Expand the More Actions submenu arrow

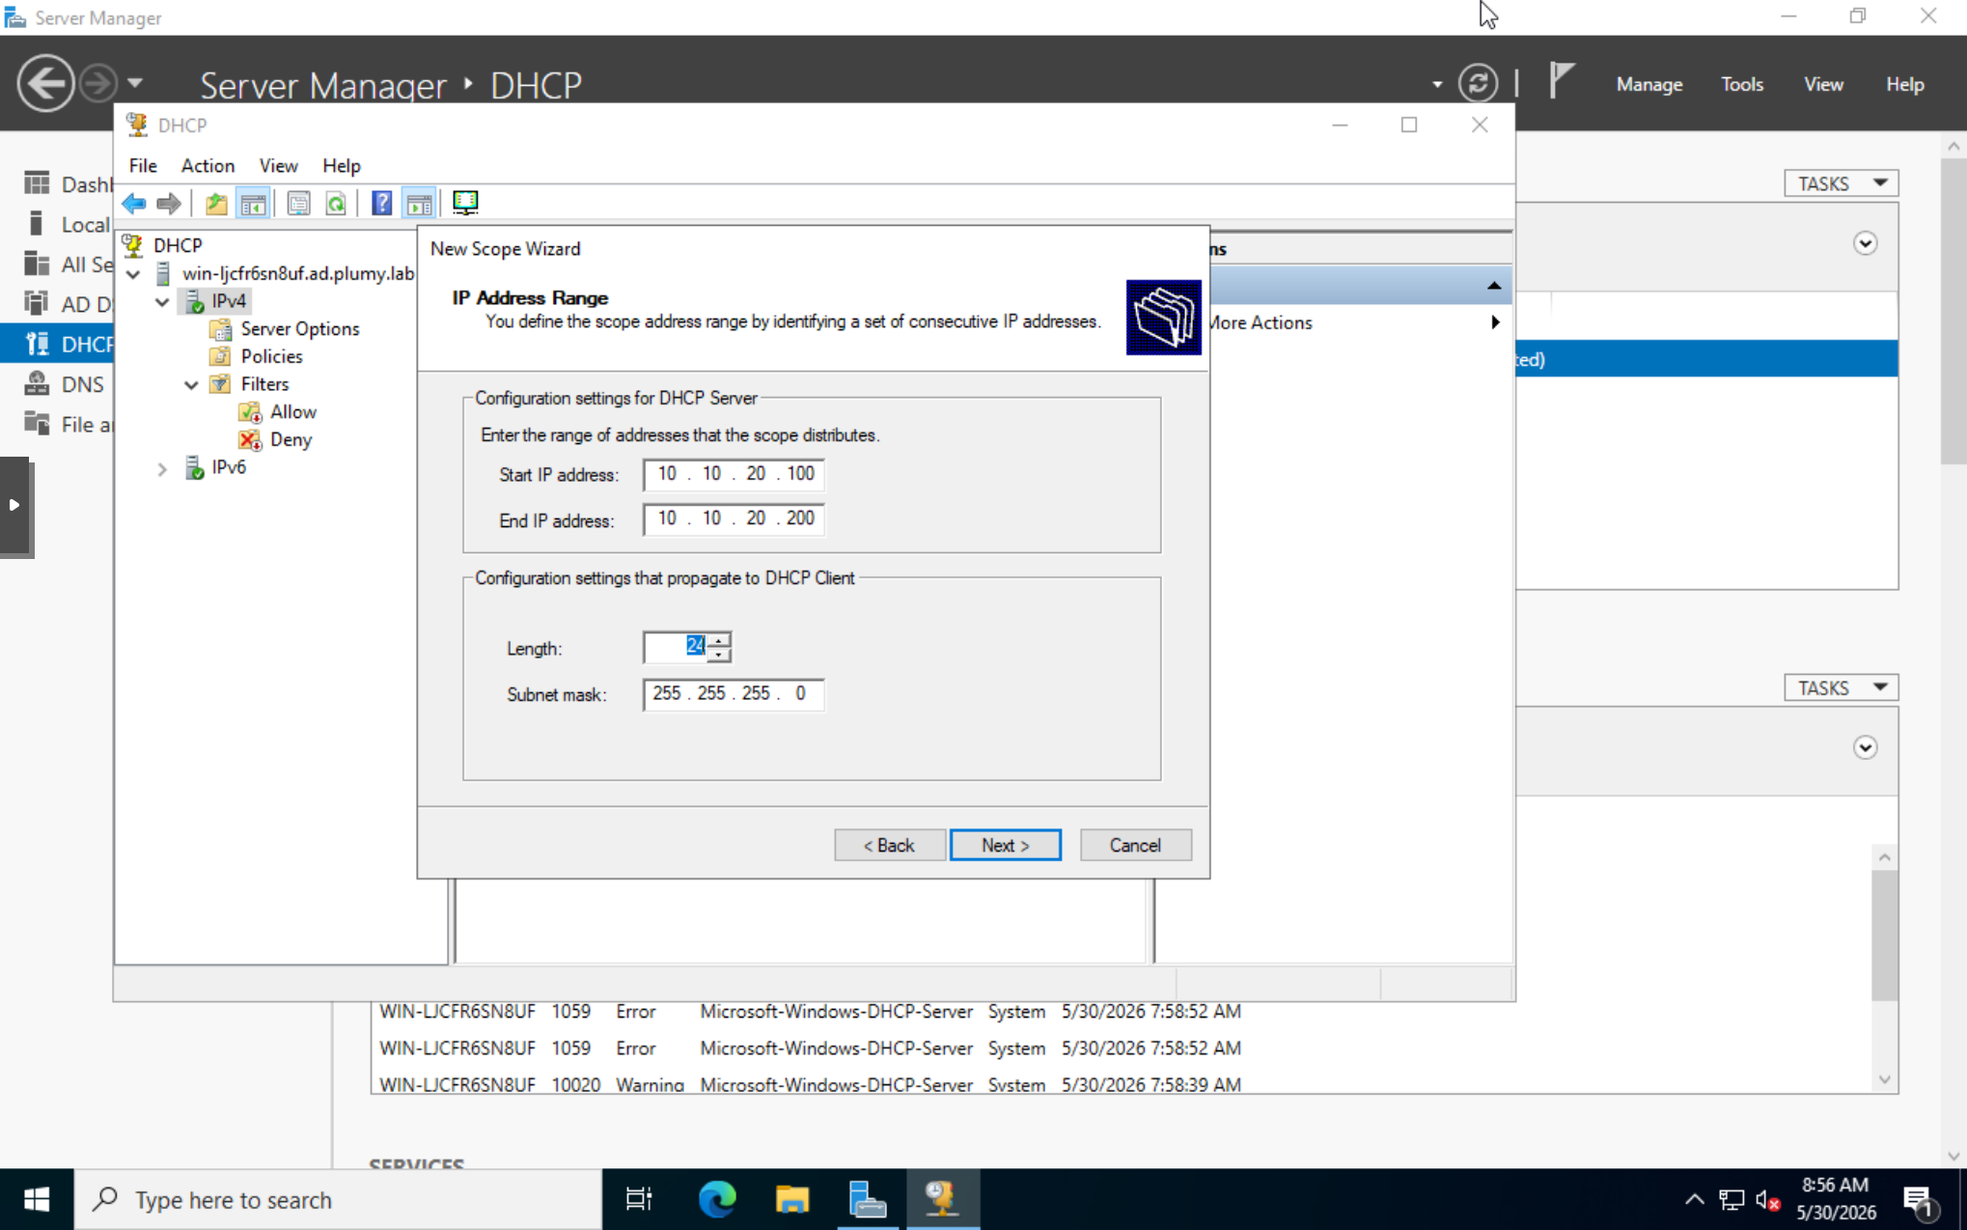pos(1495,322)
